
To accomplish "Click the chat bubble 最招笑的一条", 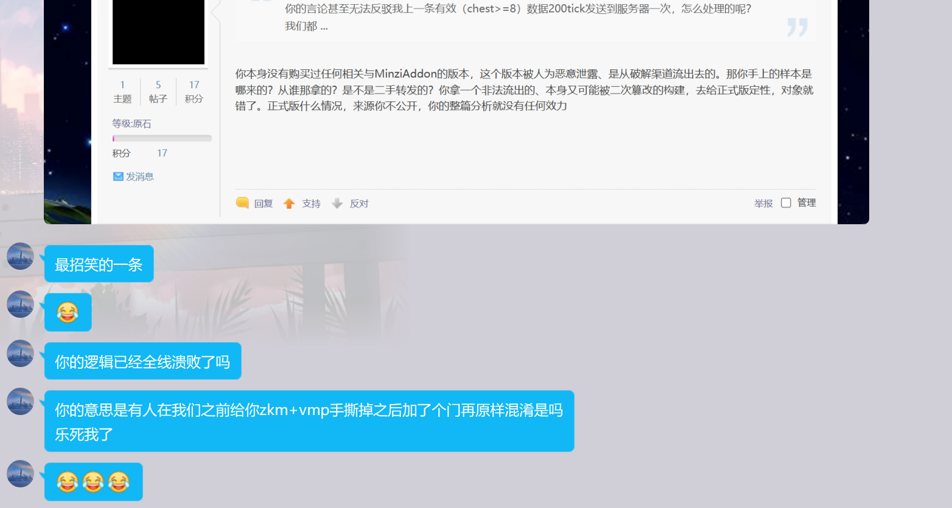I will (x=99, y=264).
